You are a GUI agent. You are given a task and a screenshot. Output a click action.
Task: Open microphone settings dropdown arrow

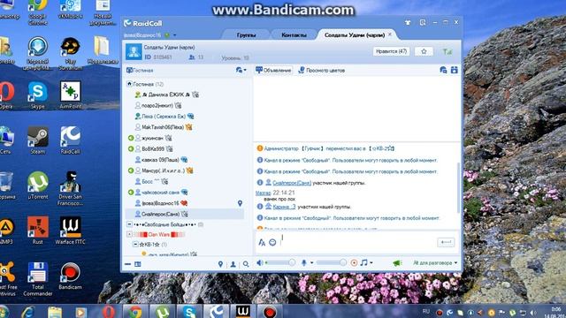(311, 263)
